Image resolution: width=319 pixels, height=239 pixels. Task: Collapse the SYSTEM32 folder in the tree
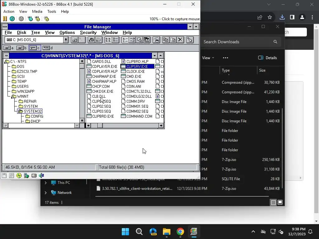pyautogui.click(x=21, y=111)
